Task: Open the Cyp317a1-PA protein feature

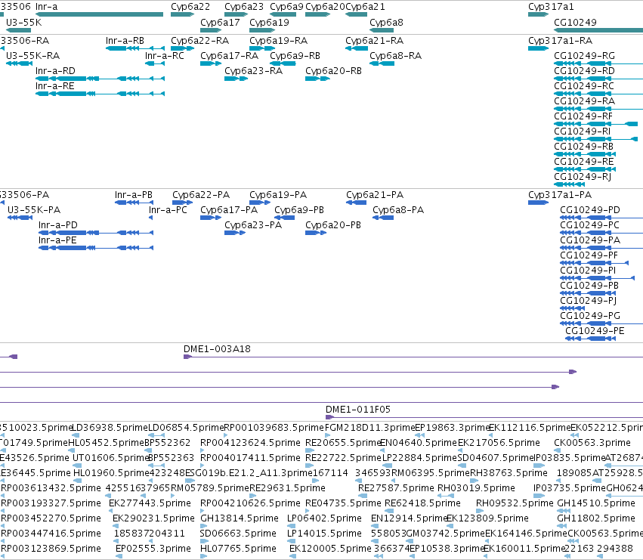Action: click(x=539, y=203)
